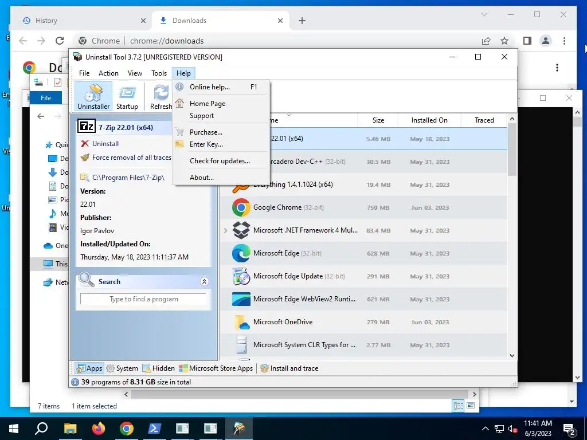Expand the Microsoft .NET Framework 4 entry
The image size is (587, 440).
(x=225, y=230)
